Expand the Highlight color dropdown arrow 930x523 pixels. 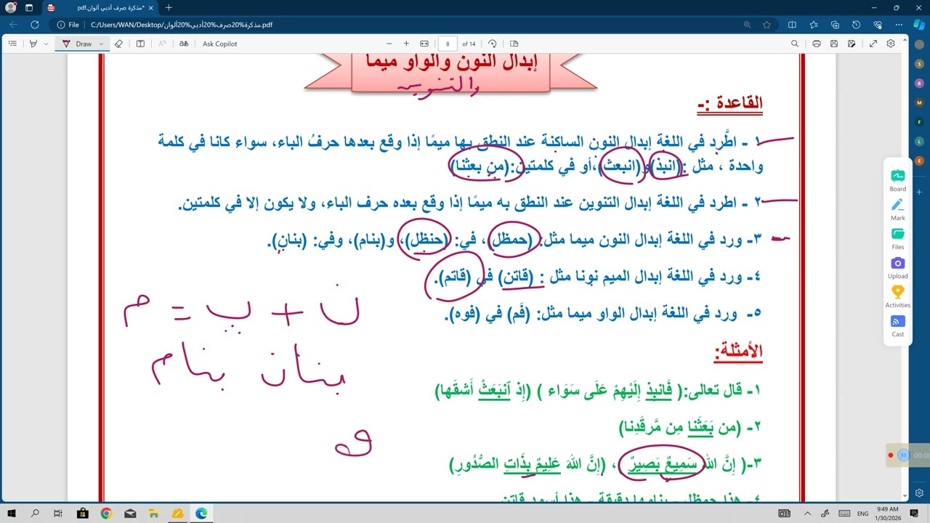(x=46, y=44)
